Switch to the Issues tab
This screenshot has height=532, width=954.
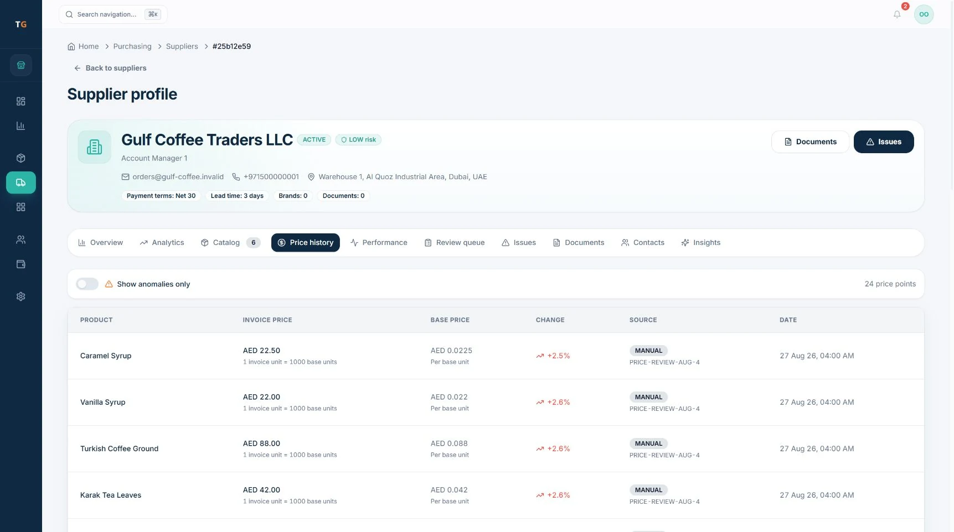(x=519, y=243)
